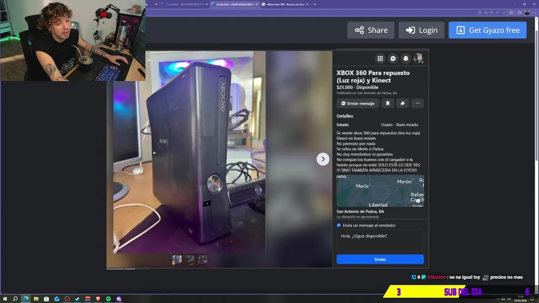This screenshot has width=539, height=303.
Task: Select the first photo thumbnail below image
Action: coord(177,260)
